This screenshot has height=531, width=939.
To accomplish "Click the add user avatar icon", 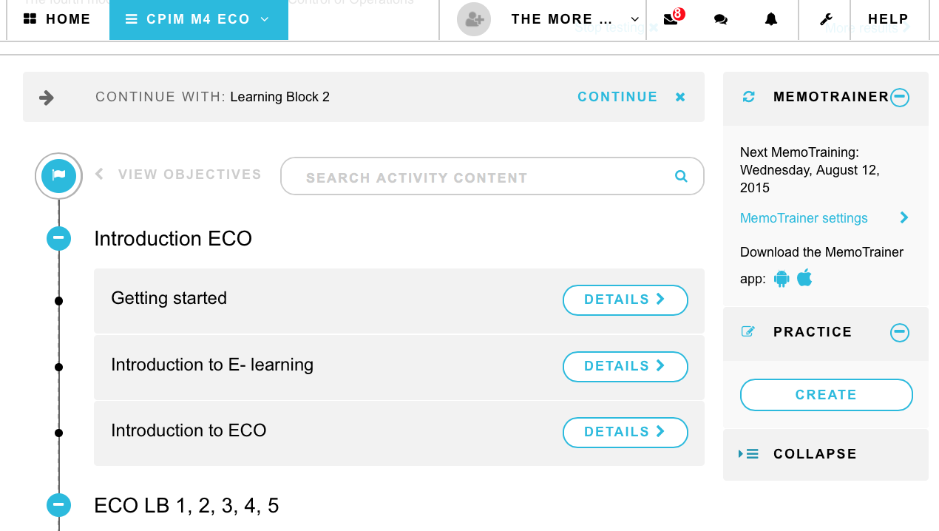I will [474, 19].
